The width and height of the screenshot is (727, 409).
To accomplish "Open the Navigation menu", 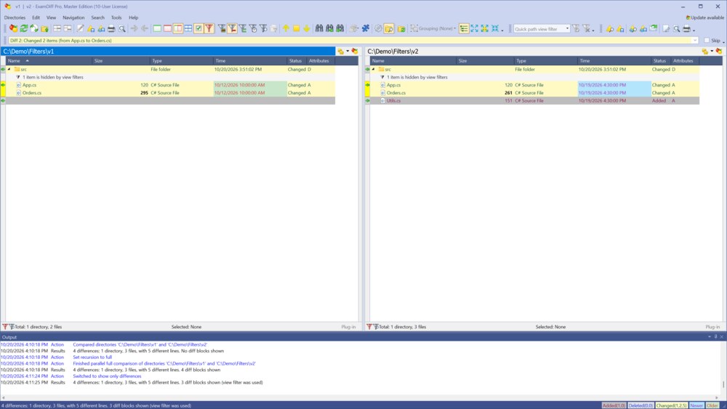I will (73, 17).
